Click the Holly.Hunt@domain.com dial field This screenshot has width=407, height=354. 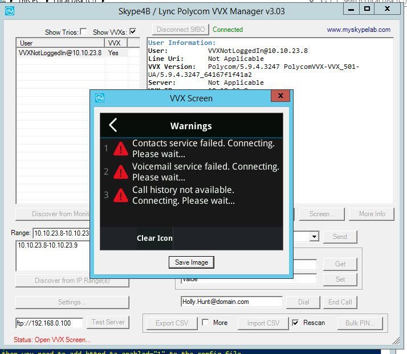232,302
